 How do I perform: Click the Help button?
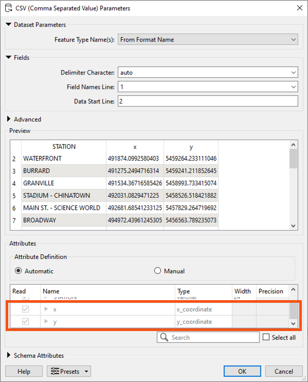[x=24, y=371]
